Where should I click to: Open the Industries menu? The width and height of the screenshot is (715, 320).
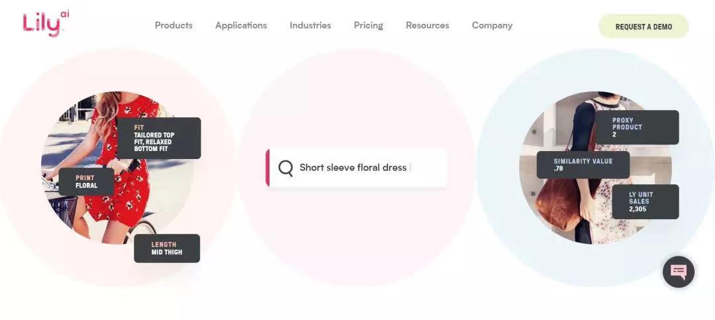(310, 26)
